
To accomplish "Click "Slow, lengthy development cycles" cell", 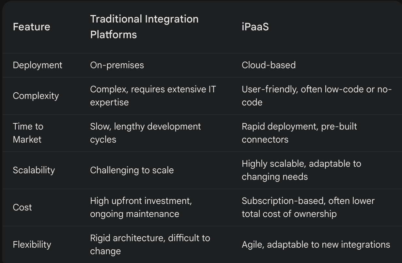I will pos(145,133).
